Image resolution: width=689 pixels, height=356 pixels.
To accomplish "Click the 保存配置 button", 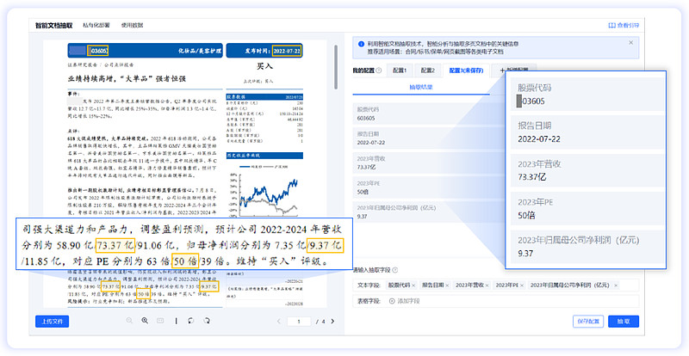I will pos(588,322).
